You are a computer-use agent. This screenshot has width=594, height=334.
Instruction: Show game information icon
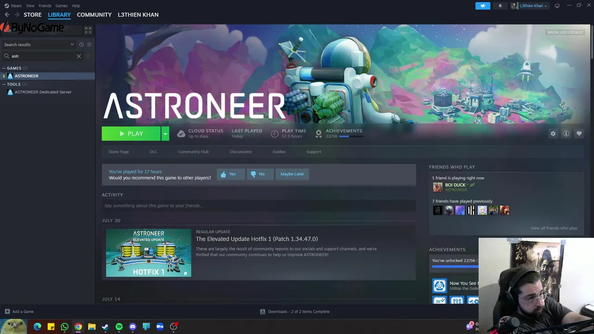(566, 134)
